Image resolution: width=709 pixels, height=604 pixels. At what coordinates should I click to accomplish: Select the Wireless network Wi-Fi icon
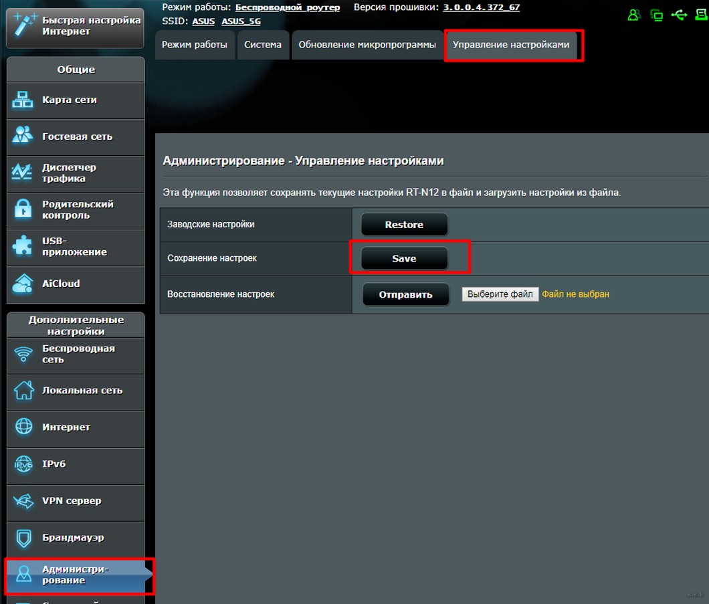click(23, 354)
